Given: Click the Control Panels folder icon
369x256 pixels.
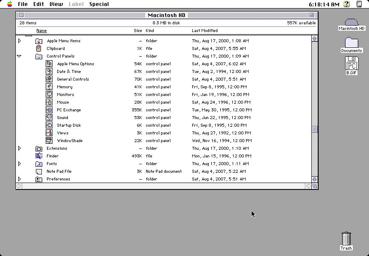Looking at the screenshot, I should click(x=39, y=56).
